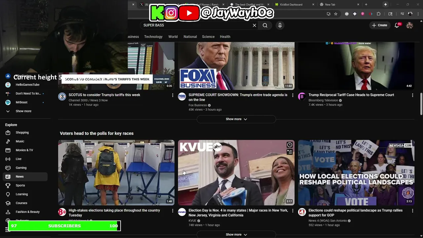The image size is (423, 238).
Task: Play the HOW LOCAL ELECTIONS COULD RESHAPE thumbnail
Action: pyautogui.click(x=356, y=173)
